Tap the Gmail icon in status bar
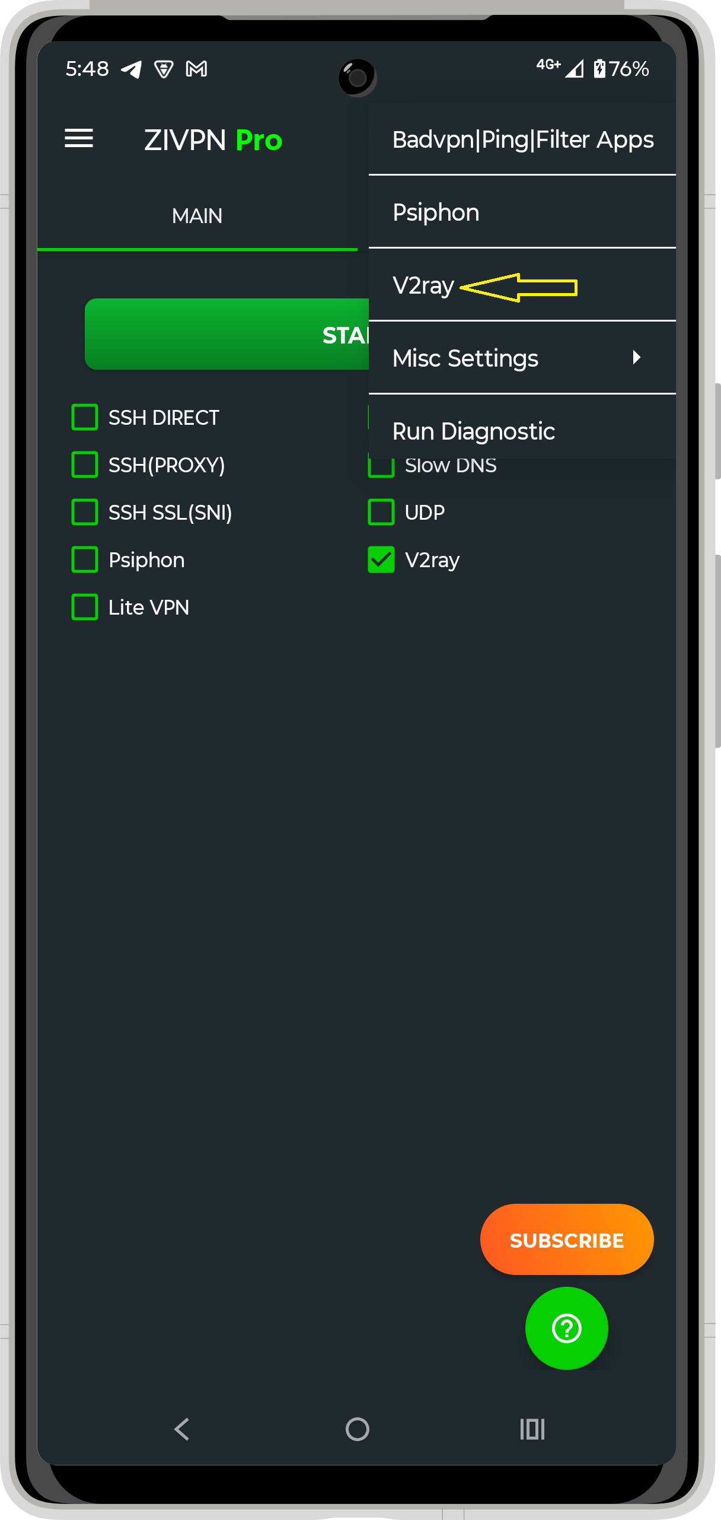 (196, 68)
